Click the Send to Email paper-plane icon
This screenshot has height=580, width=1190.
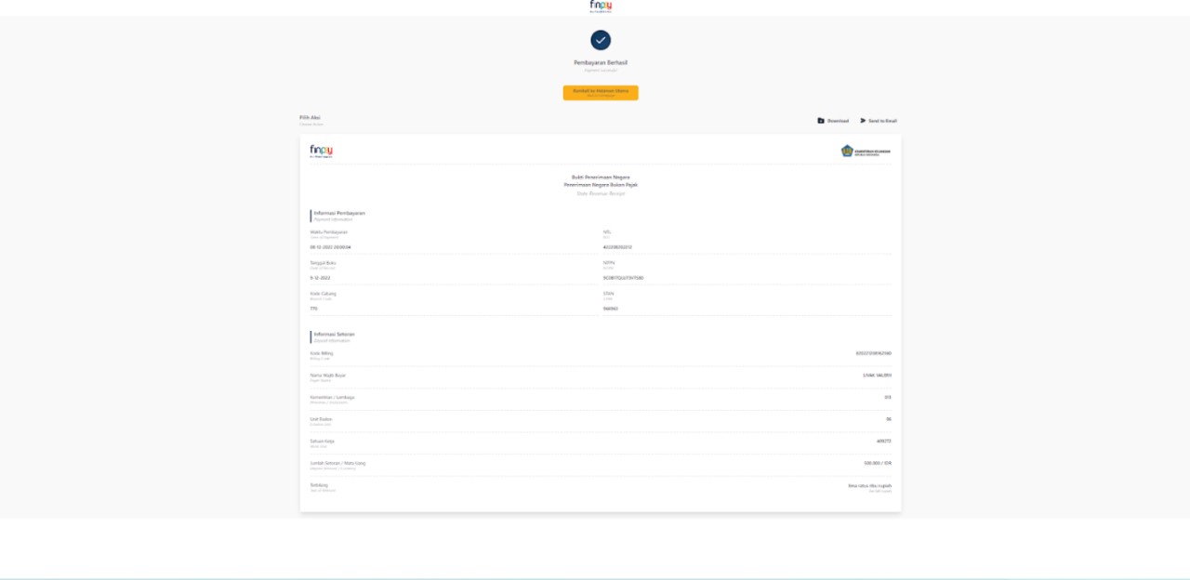click(x=863, y=121)
